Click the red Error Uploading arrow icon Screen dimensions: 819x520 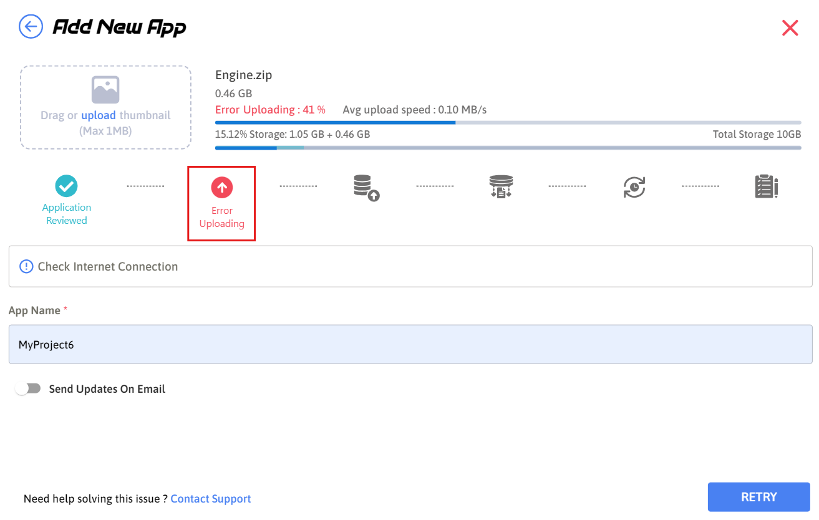click(221, 187)
